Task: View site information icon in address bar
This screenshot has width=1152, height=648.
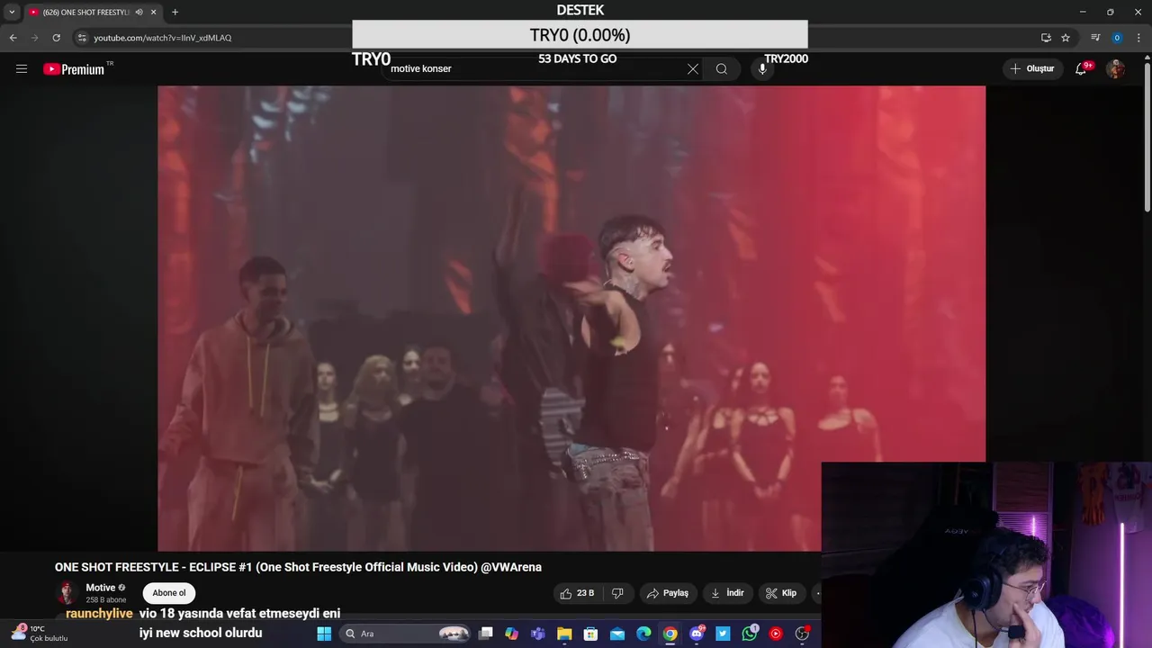Action: [x=82, y=38]
